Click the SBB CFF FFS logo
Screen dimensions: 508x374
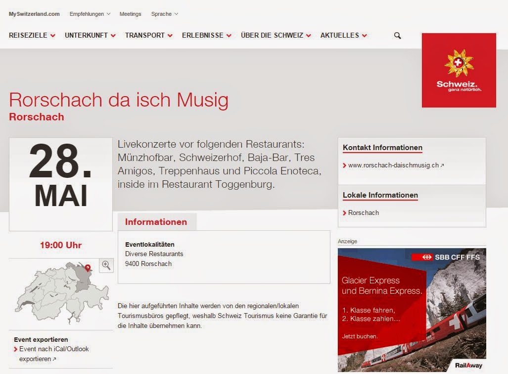pos(446,257)
